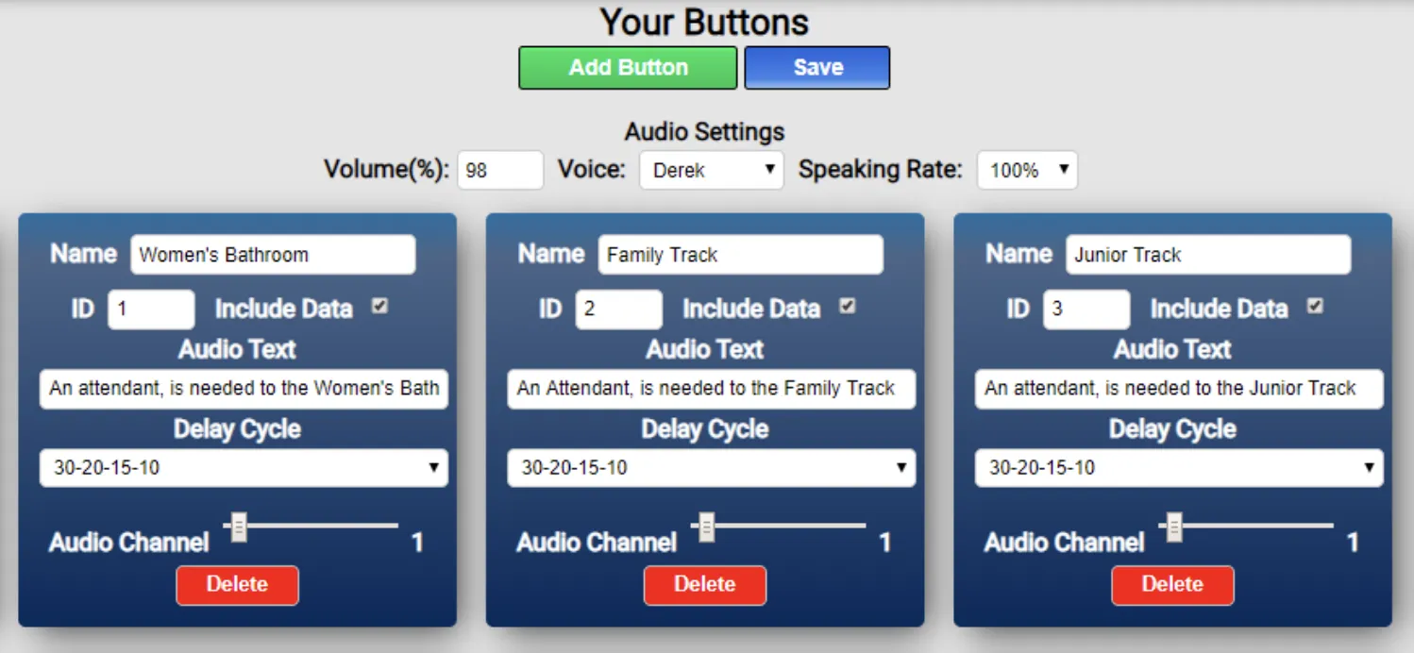Adjust the Women's Bathroom Audio Channel slider
The image size is (1414, 653).
[238, 527]
